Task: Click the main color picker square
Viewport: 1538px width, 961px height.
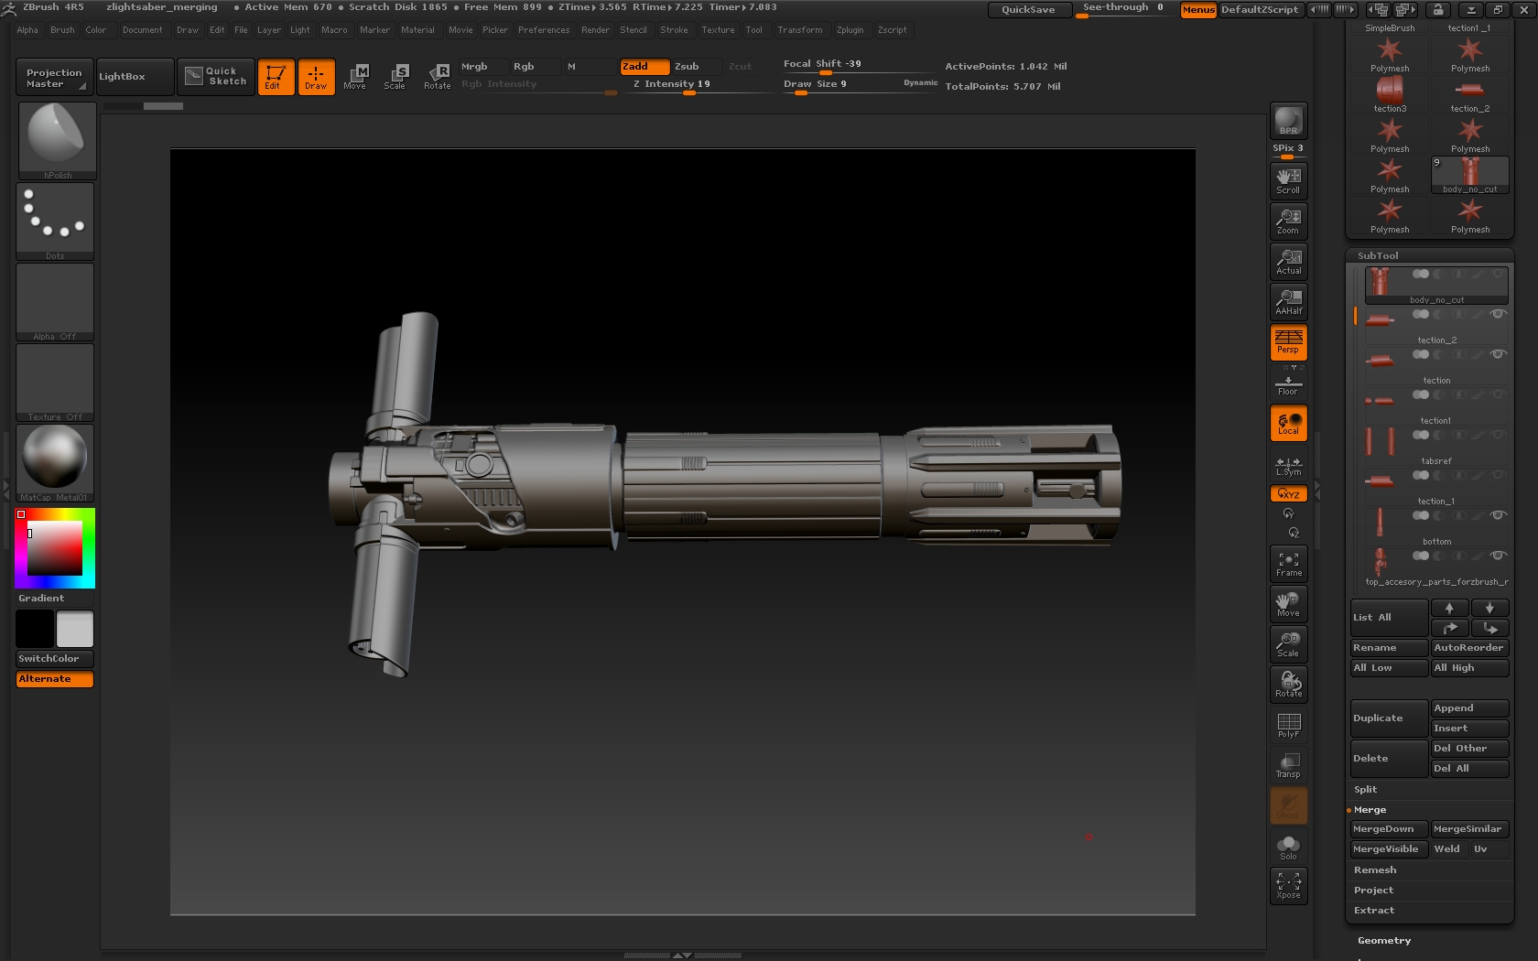Action: coord(55,547)
